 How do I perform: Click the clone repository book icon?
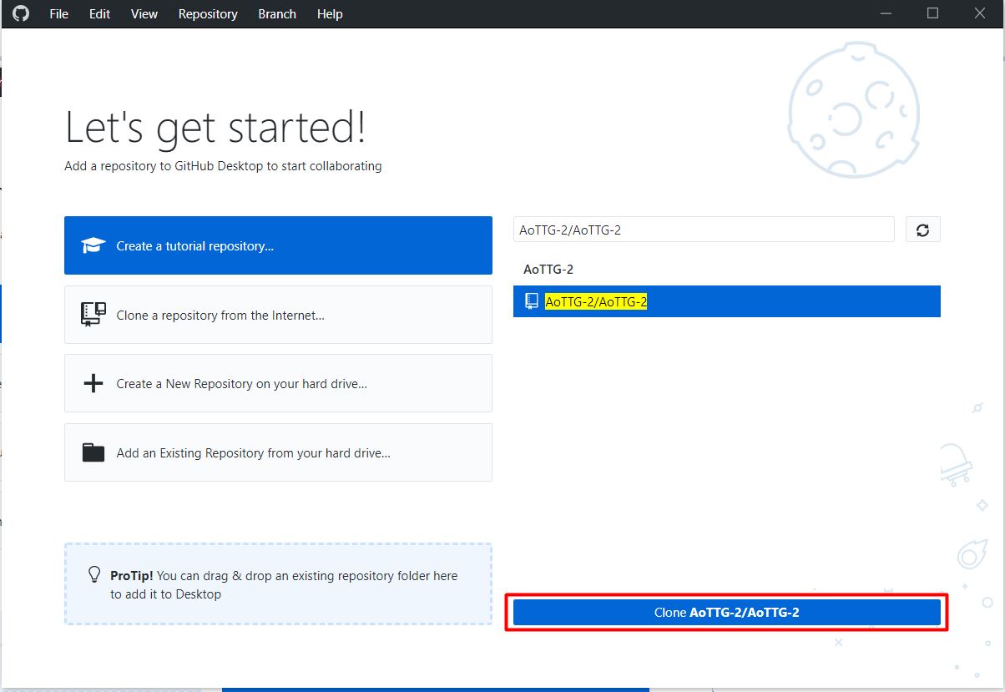tap(93, 314)
